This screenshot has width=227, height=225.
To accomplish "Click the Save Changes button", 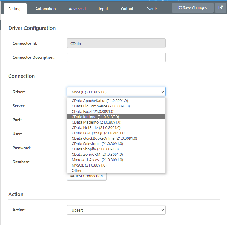I will pos(192,8).
